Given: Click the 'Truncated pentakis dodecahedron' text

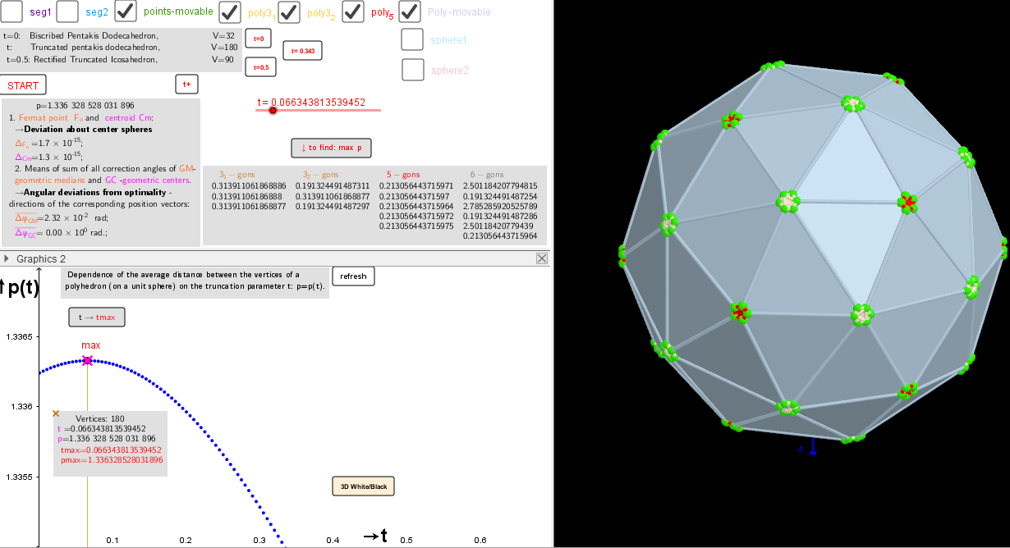Looking at the screenshot, I should pos(94,48).
